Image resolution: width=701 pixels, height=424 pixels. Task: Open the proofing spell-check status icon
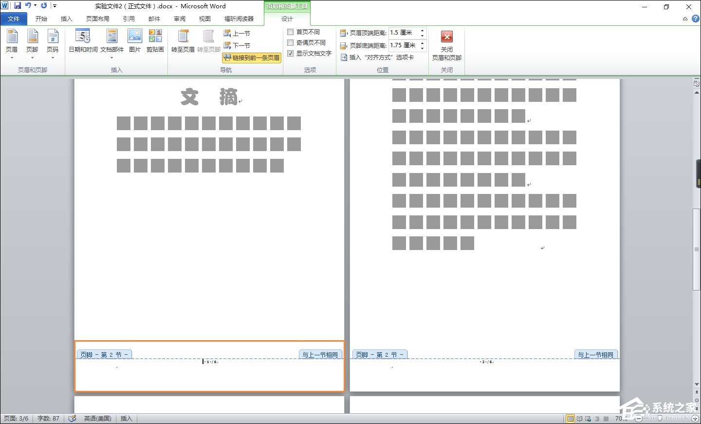click(72, 419)
